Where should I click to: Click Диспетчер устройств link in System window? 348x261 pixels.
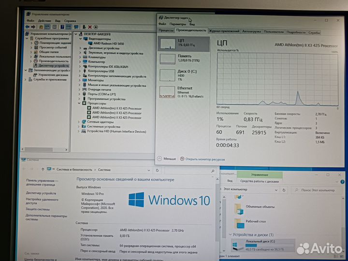(41, 193)
